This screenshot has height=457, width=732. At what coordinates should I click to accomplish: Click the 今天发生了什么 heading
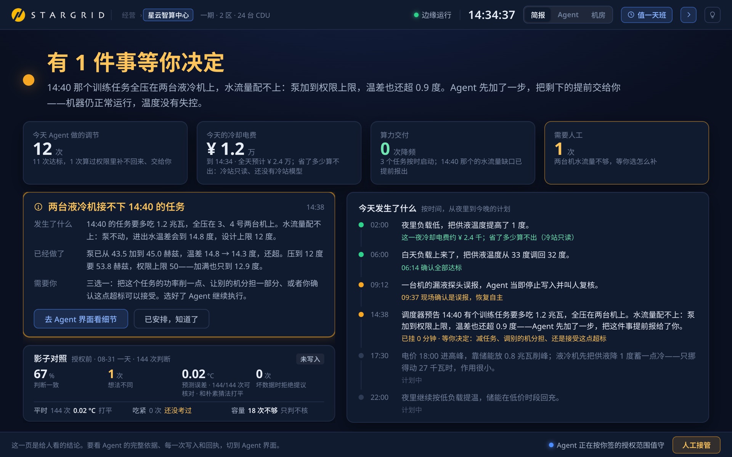click(387, 208)
